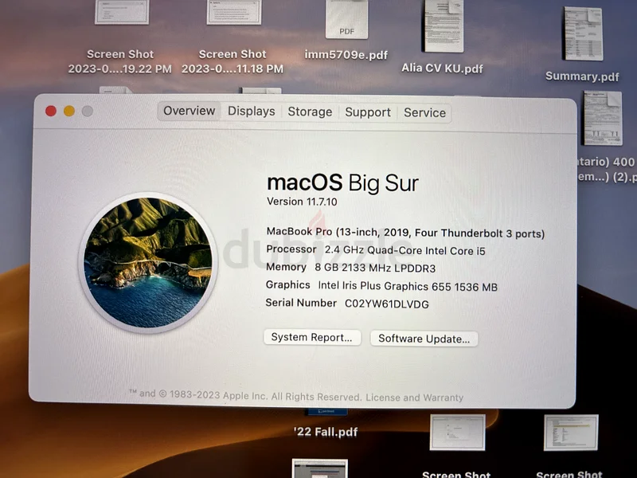The width and height of the screenshot is (637, 478).
Task: Open the Displays tab
Action: (x=251, y=112)
